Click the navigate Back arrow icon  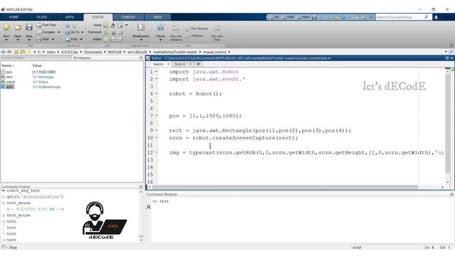click(68, 26)
